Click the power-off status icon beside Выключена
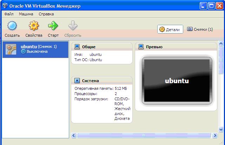The width and height of the screenshot is (225, 145). (24, 51)
